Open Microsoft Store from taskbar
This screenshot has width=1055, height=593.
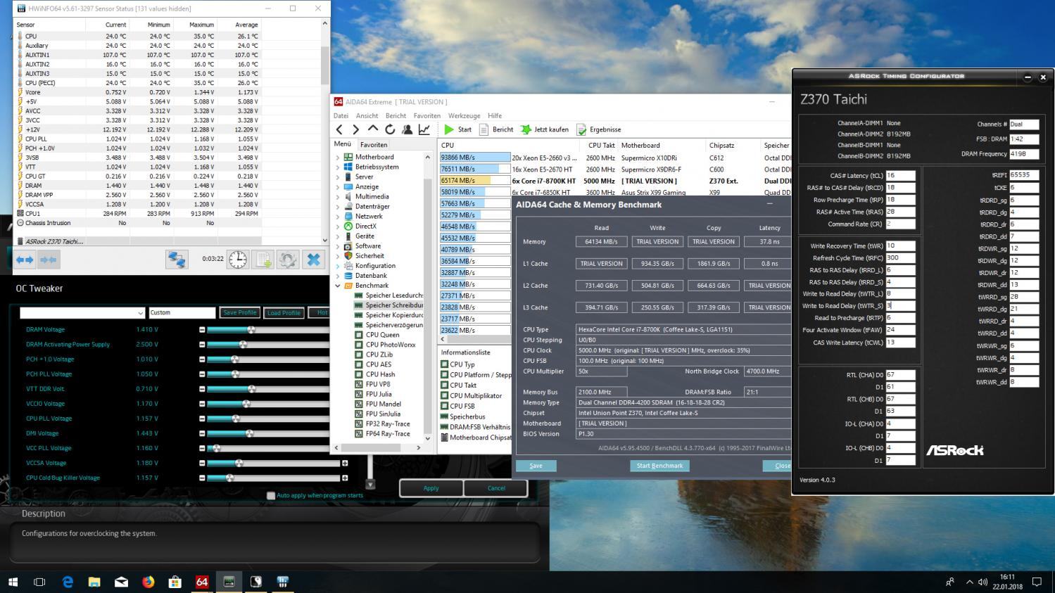coord(175,582)
